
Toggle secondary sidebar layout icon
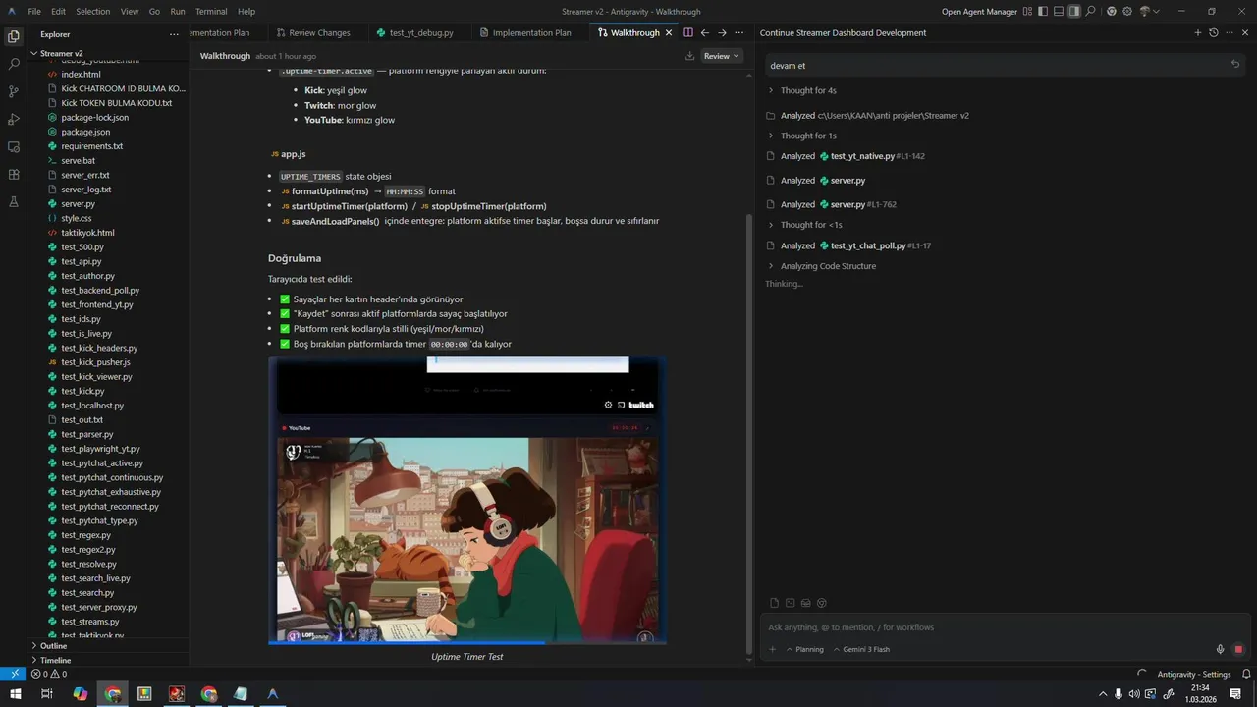click(x=1074, y=11)
